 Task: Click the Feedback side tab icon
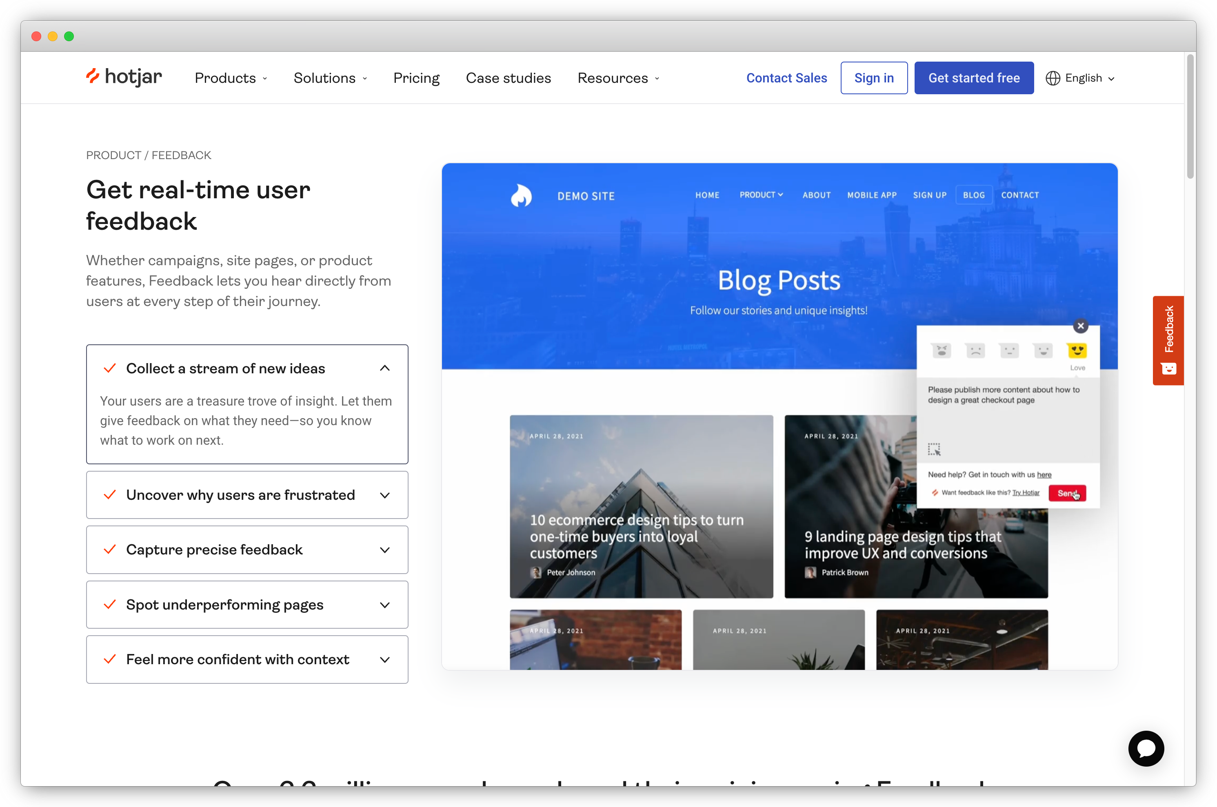[x=1169, y=368]
